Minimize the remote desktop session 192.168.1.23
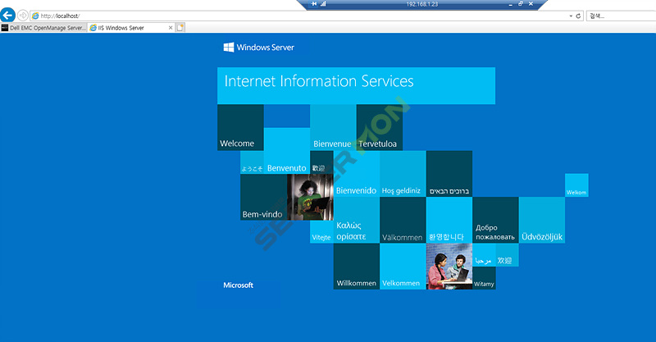This screenshot has height=342, width=656. [x=510, y=4]
